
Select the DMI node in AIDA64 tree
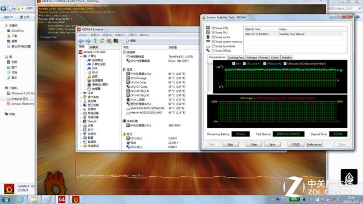tap(95, 69)
